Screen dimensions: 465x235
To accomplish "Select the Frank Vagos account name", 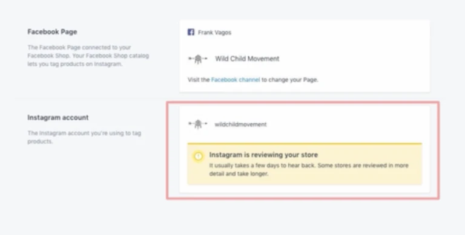I will 214,33.
